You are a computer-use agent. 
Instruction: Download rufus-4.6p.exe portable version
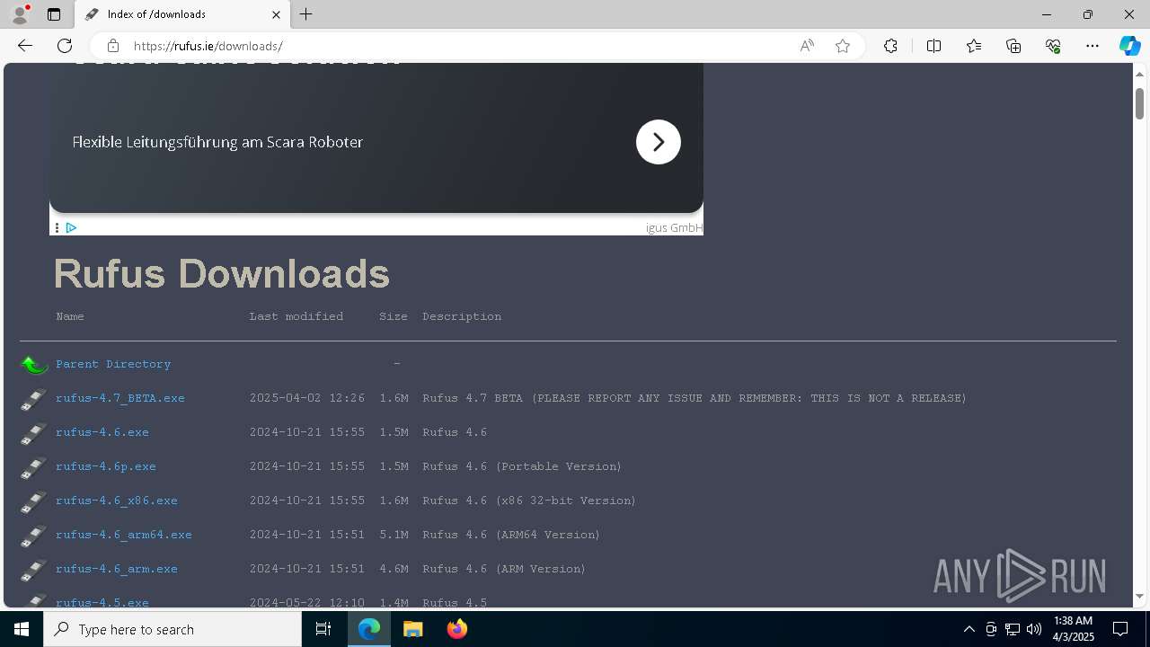(106, 466)
